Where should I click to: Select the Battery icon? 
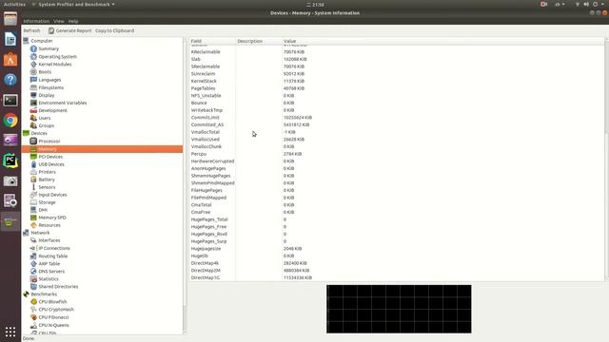click(x=33, y=180)
